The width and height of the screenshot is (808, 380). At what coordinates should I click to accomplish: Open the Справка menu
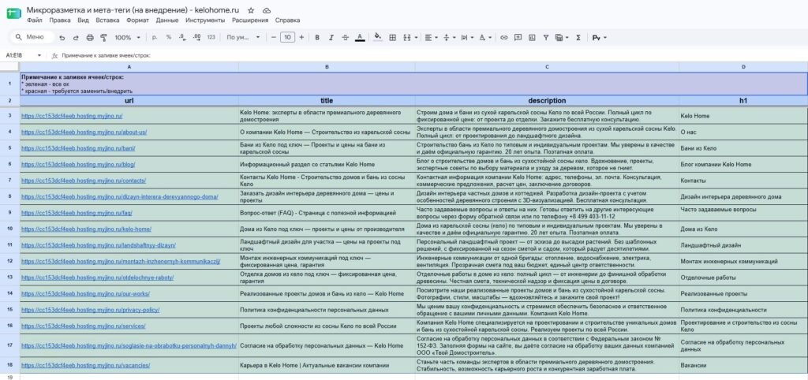click(x=287, y=20)
